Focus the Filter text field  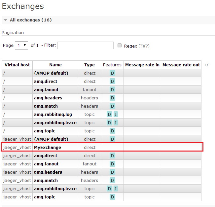pos(86,45)
